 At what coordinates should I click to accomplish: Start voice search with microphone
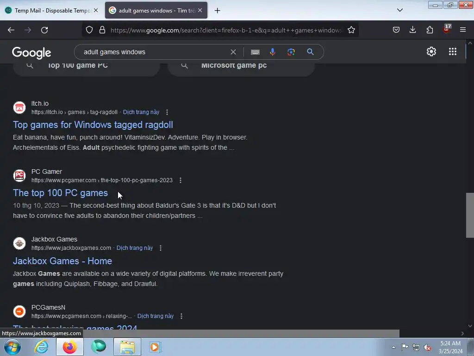tap(272, 52)
